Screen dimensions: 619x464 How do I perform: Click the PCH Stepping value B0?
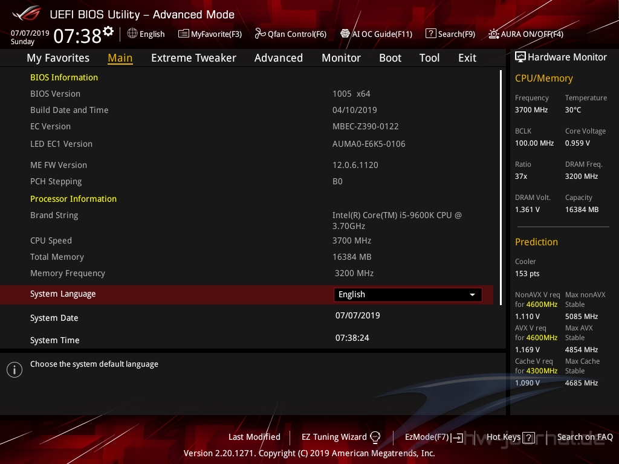337,181
